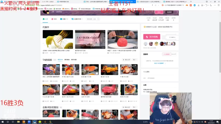Click the Windows Start button
This screenshot has width=221, height=124.
pos(2,122)
